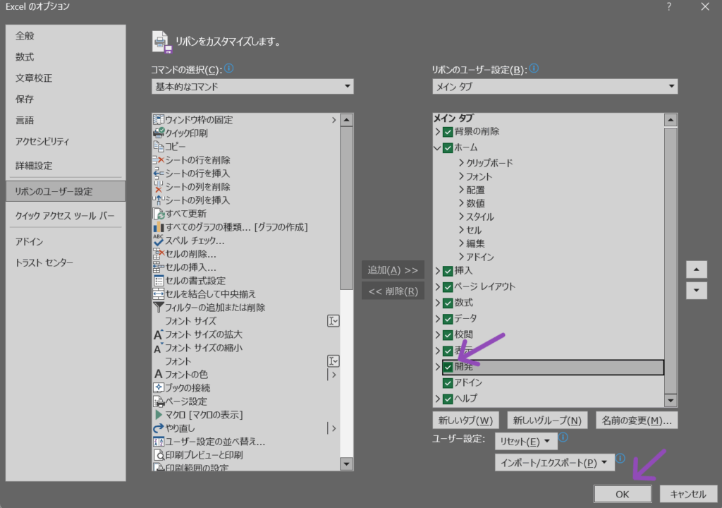This screenshot has width=722, height=508.
Task: Click the ブックの接続 icon
Action: 158,387
